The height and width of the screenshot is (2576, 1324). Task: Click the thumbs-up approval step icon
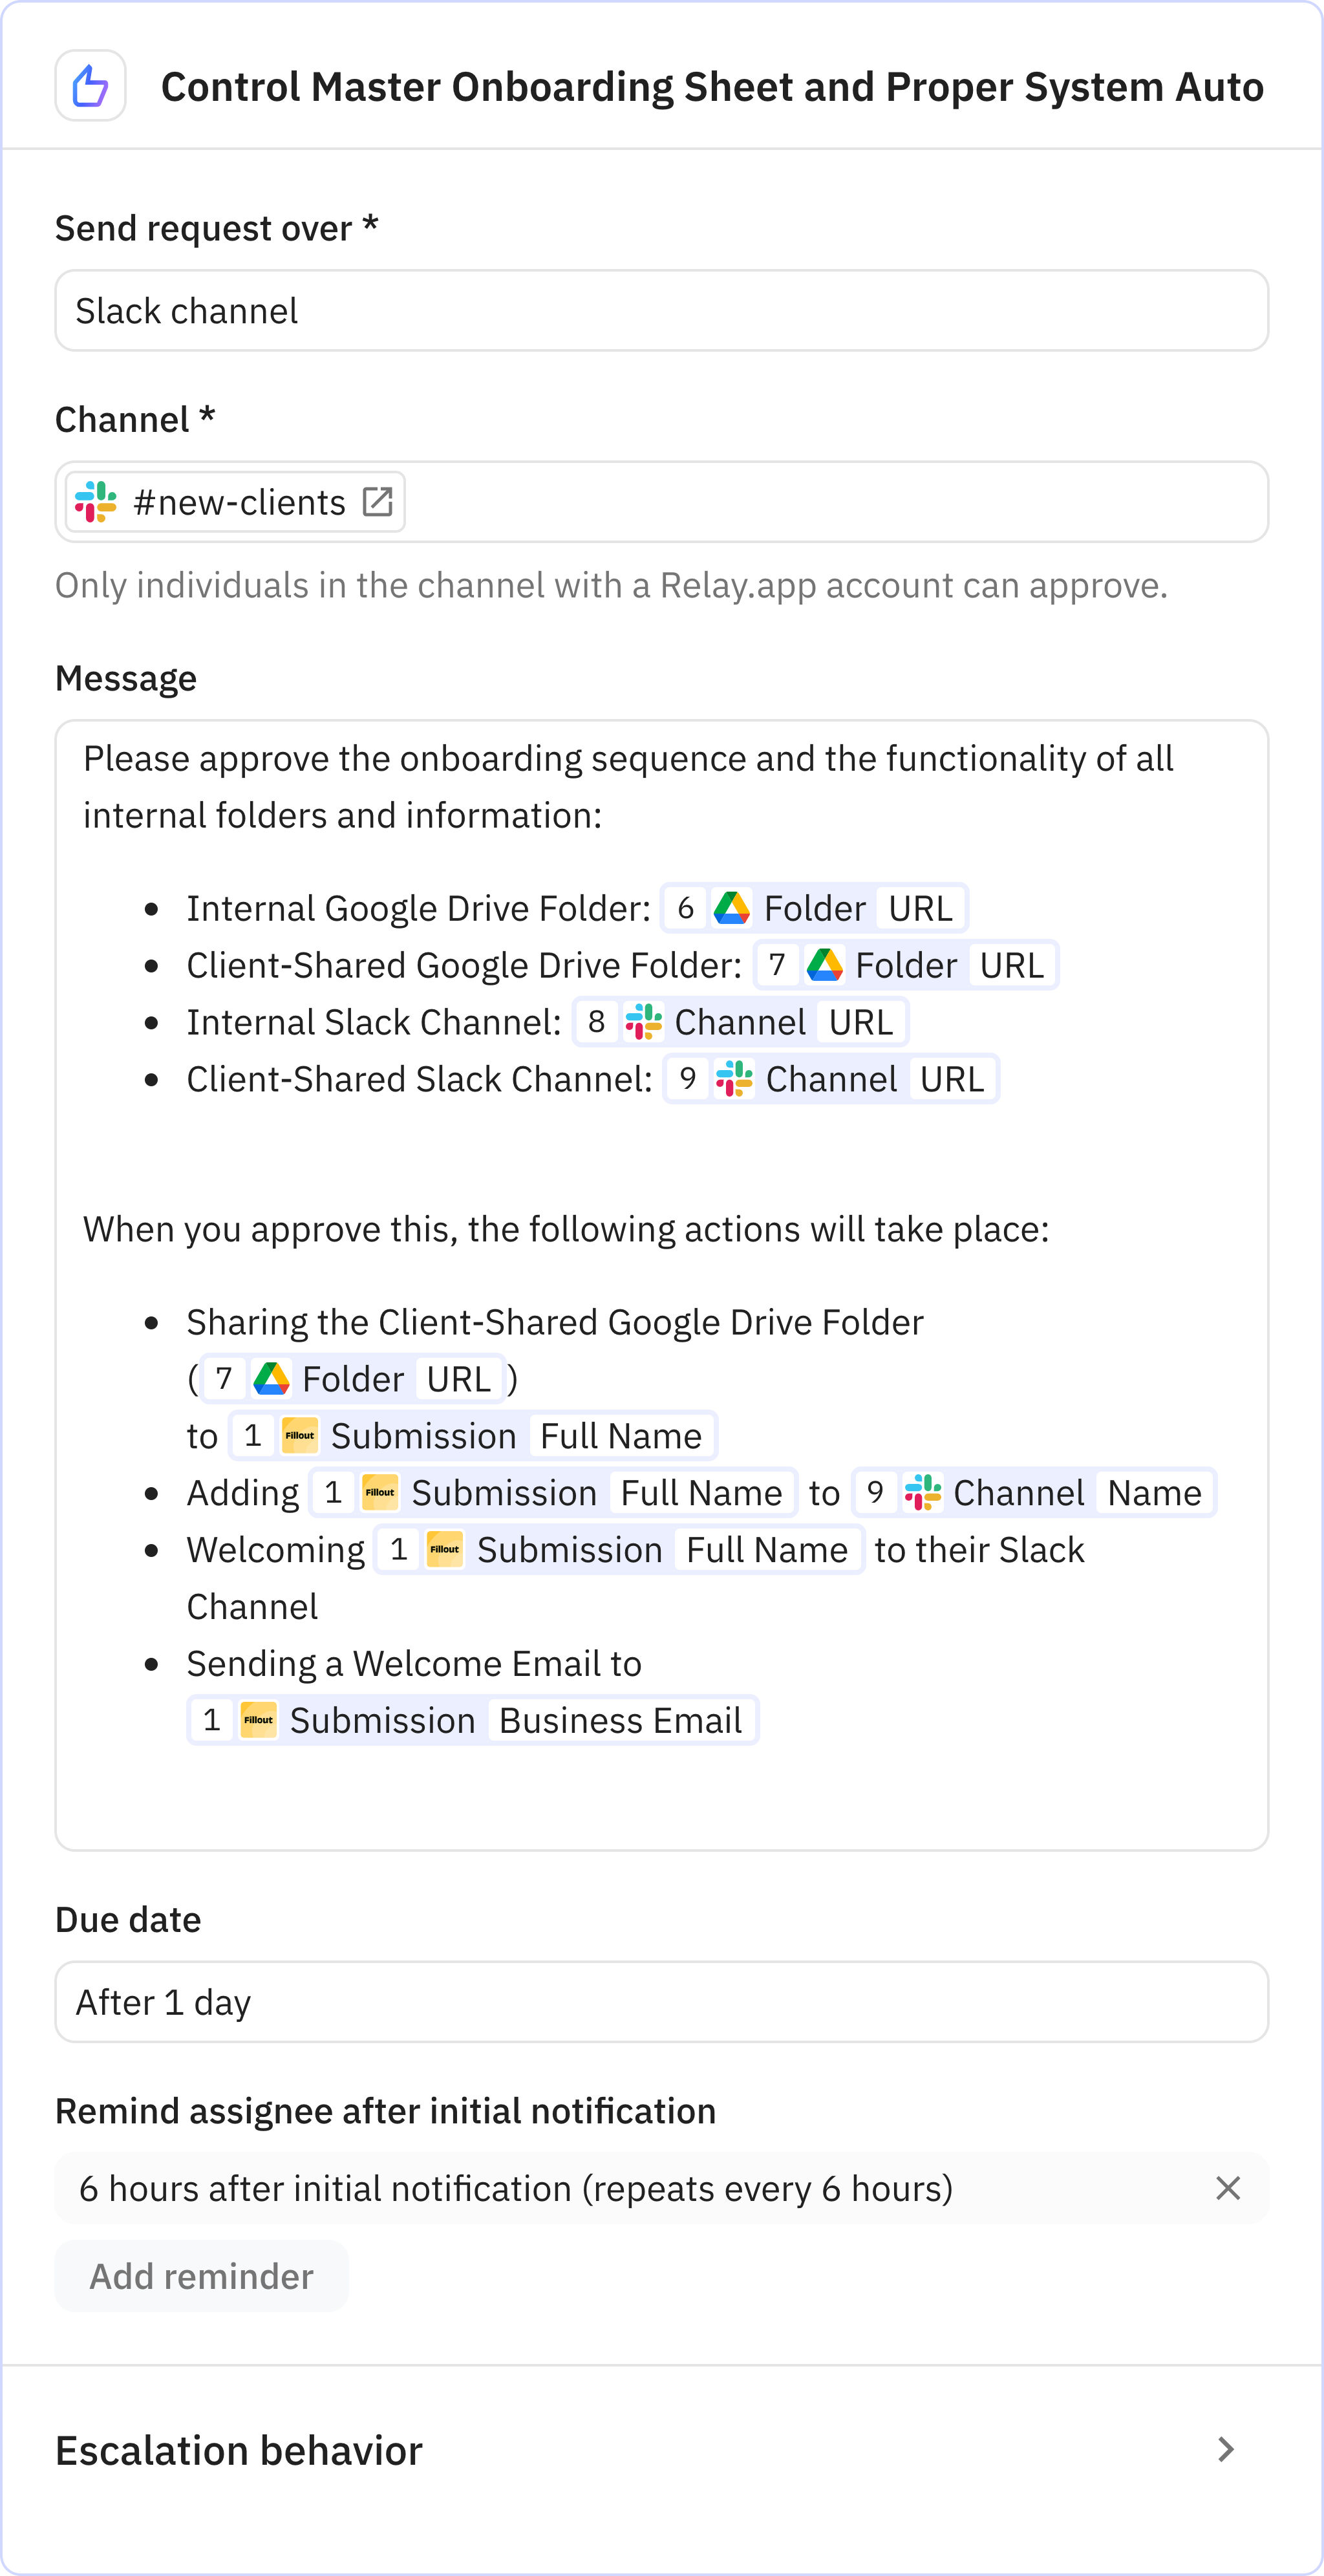pyautogui.click(x=90, y=85)
